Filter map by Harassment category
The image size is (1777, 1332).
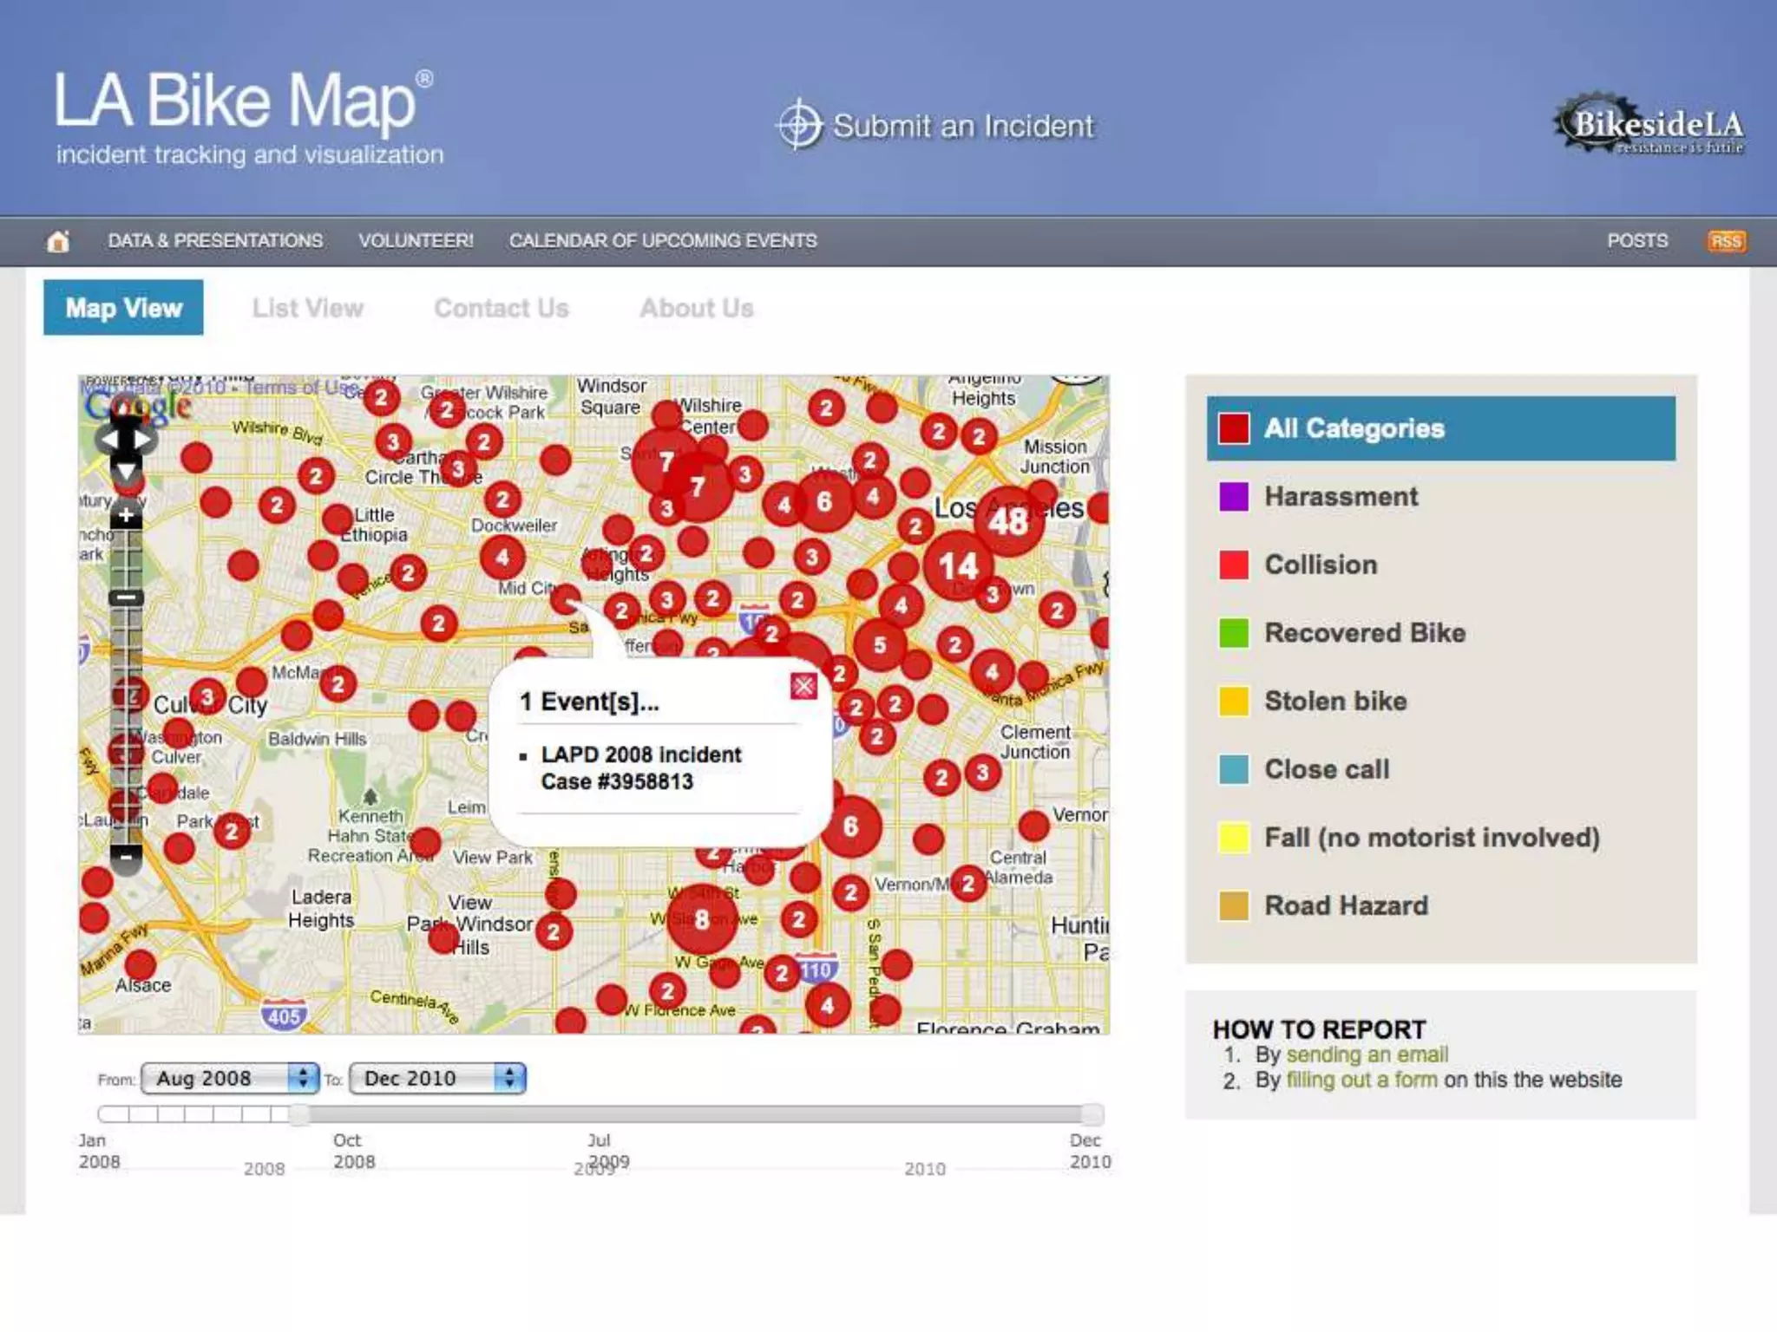[x=1341, y=497]
